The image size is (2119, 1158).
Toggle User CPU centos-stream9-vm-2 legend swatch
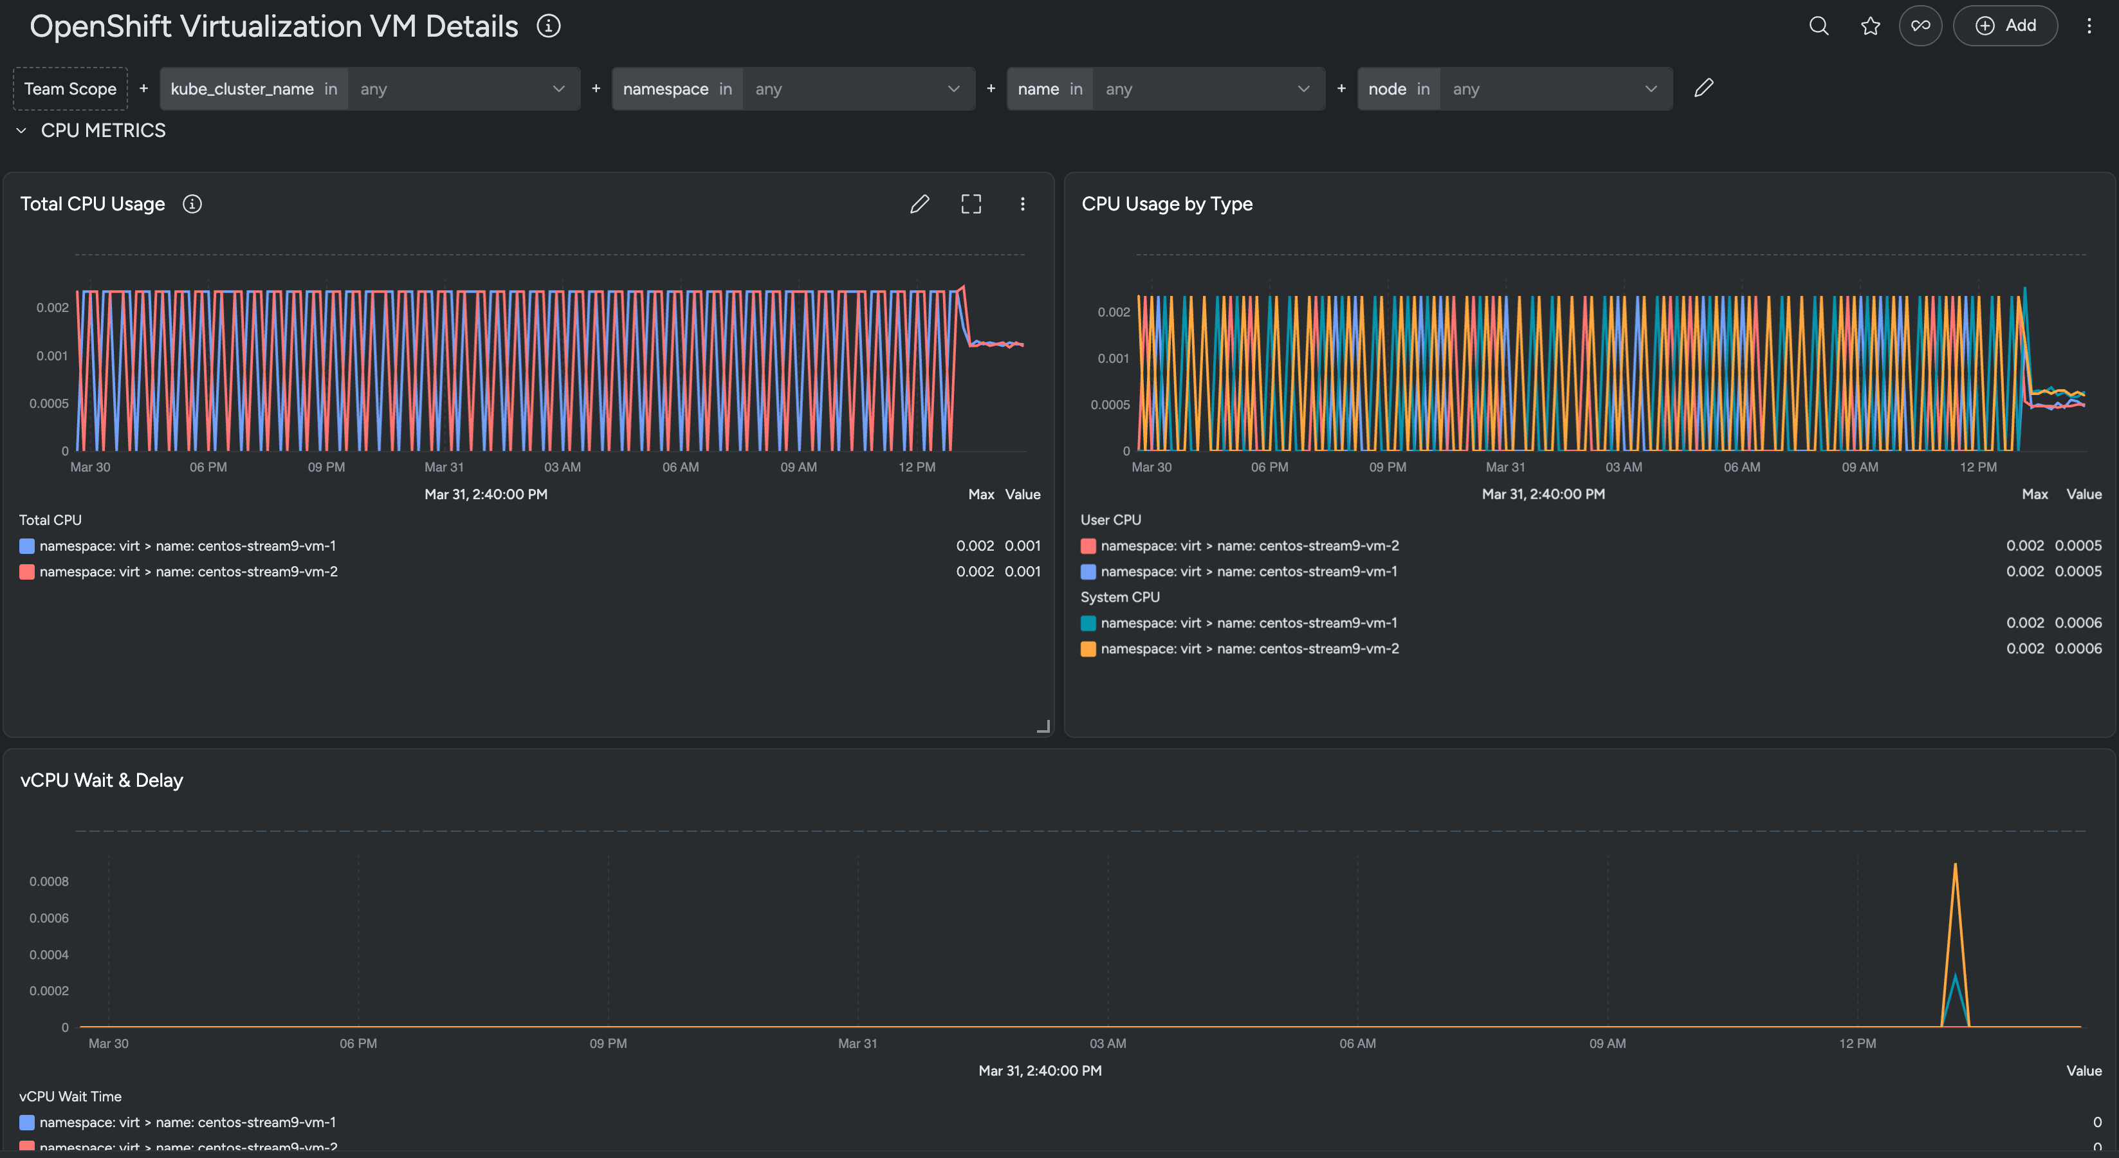1087,546
